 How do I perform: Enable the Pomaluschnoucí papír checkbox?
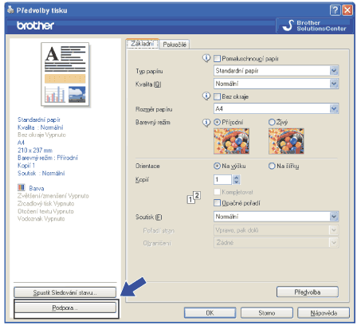coord(217,58)
